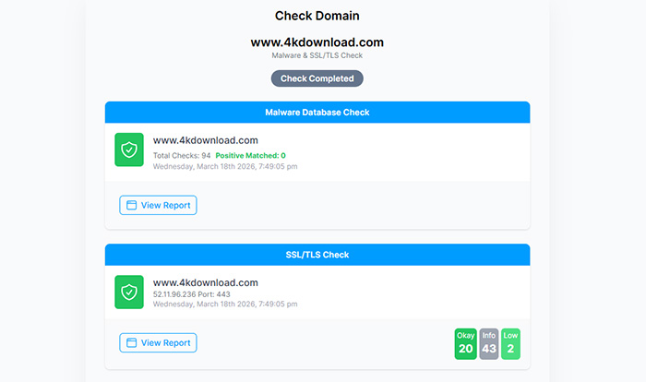This screenshot has height=382, width=646.
Task: Click the Malware Database Check header bar
Action: pos(317,112)
